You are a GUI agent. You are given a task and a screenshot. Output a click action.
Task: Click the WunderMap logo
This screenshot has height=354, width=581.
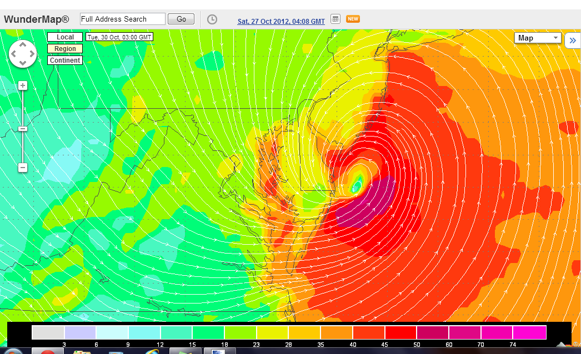(x=37, y=19)
